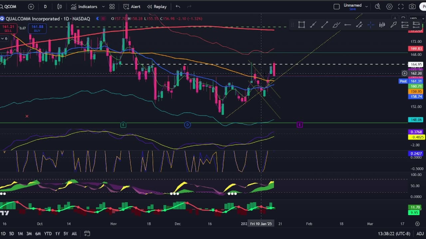Click the pink indicator icon beside the moon
426x239 pixels.
click(103, 19)
